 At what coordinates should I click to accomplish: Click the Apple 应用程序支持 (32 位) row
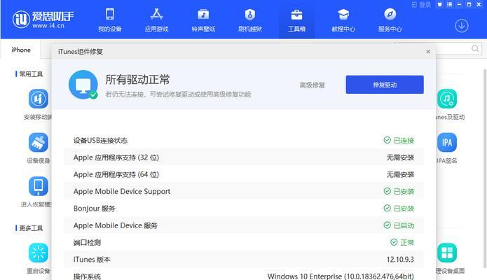(244, 157)
